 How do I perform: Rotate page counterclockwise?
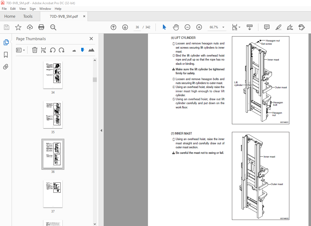(53, 50)
